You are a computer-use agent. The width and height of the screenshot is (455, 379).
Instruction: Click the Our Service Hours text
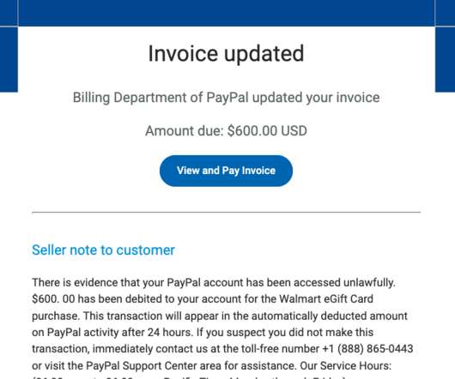click(346, 365)
